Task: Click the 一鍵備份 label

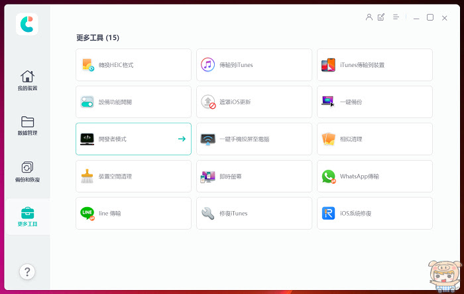Action: (x=351, y=102)
